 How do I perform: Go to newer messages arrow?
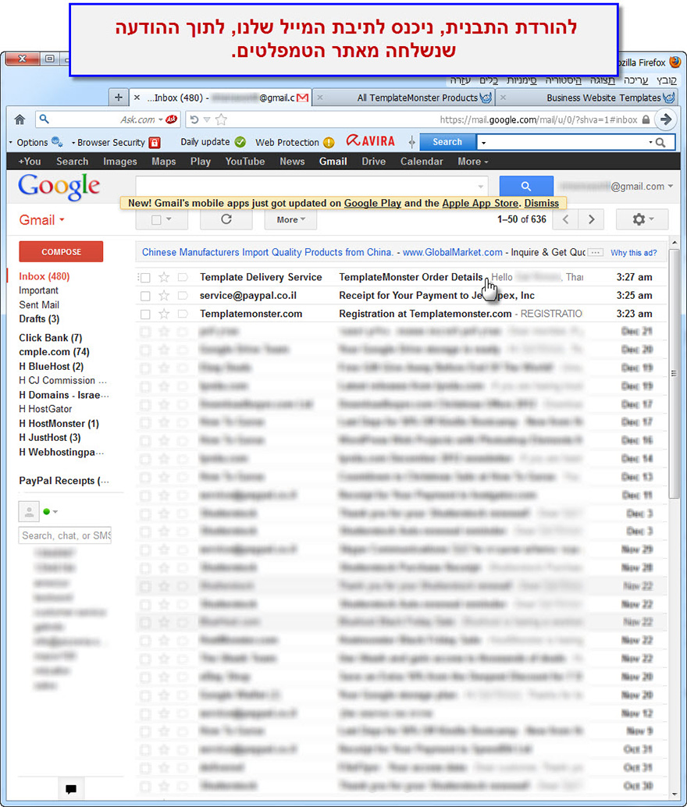(x=565, y=219)
